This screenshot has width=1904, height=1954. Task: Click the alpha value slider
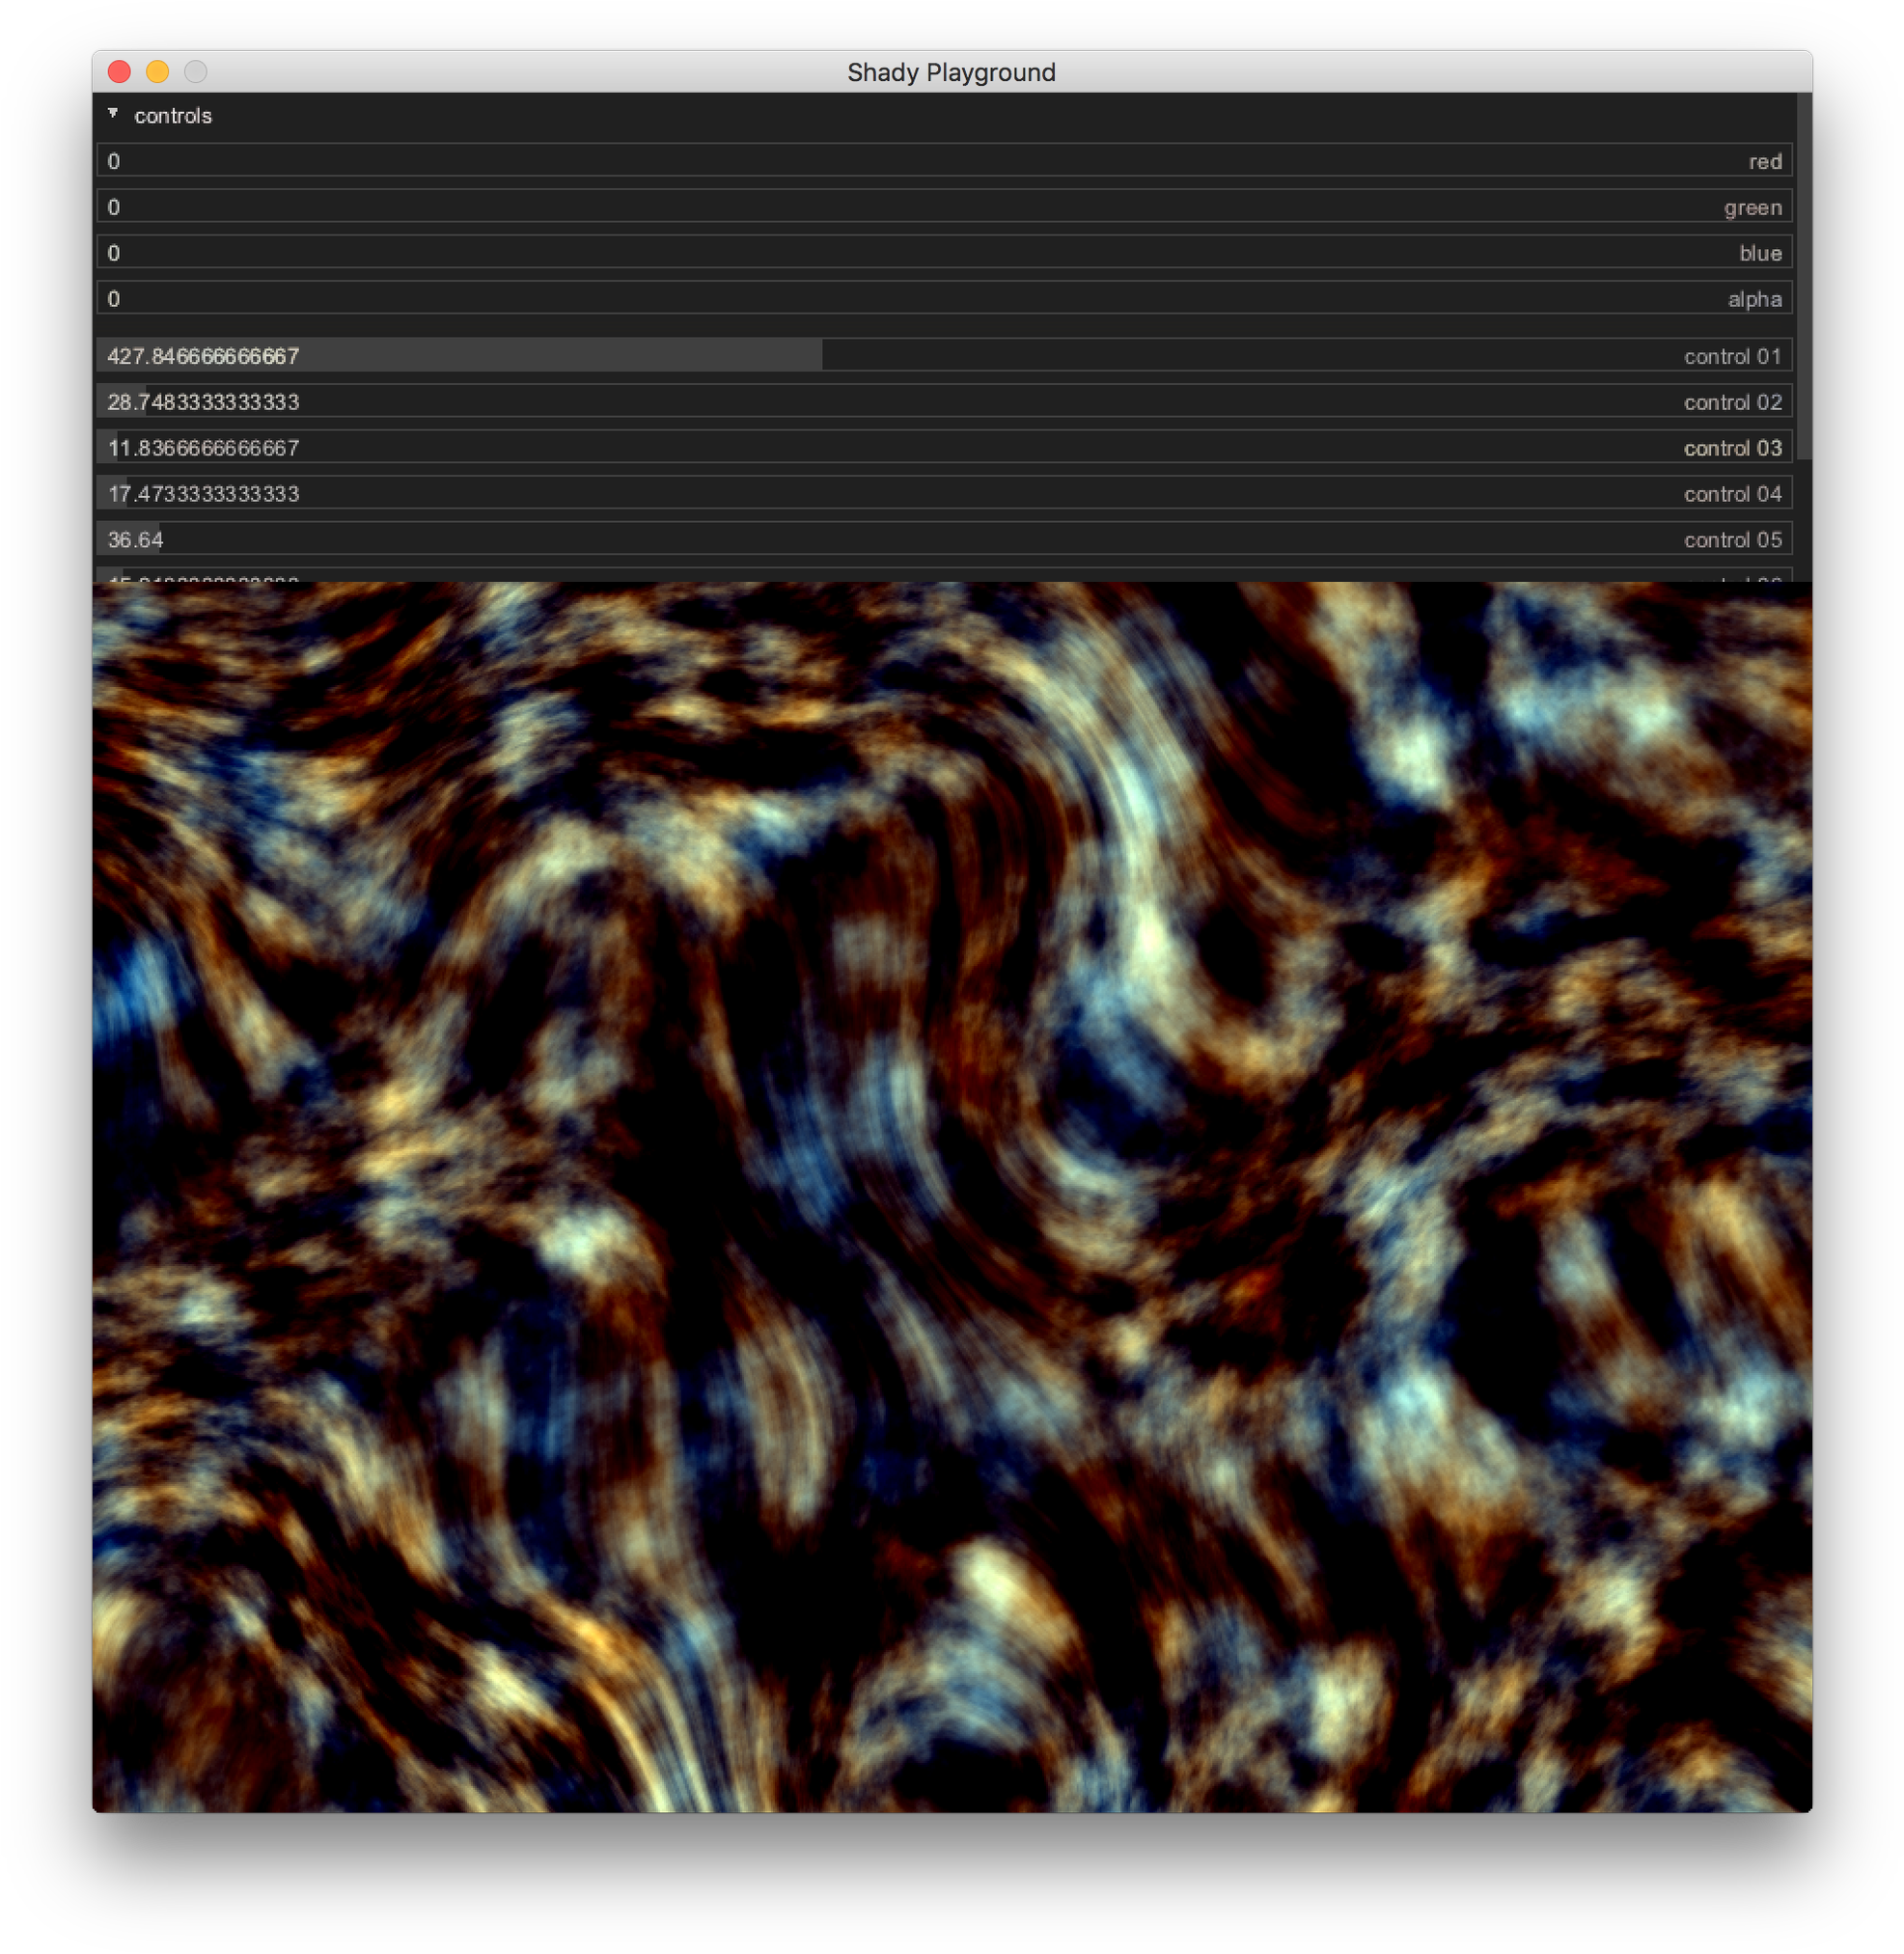coord(944,299)
